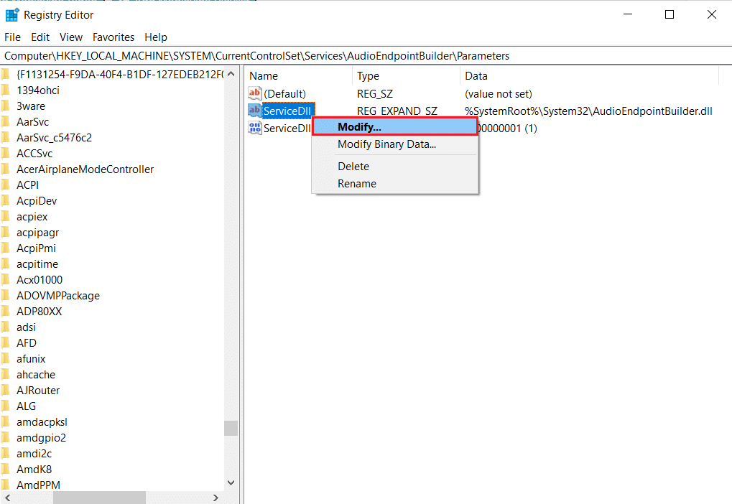Select the 1394ohci folder icon

point(6,90)
